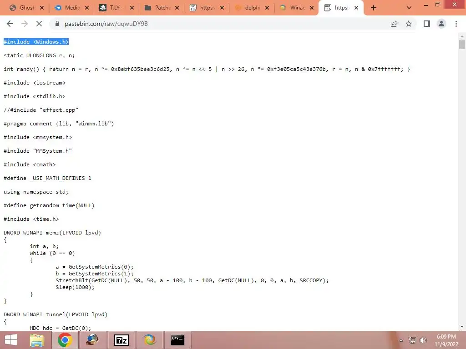Click the page scrollbar down arrow

click(x=462, y=327)
